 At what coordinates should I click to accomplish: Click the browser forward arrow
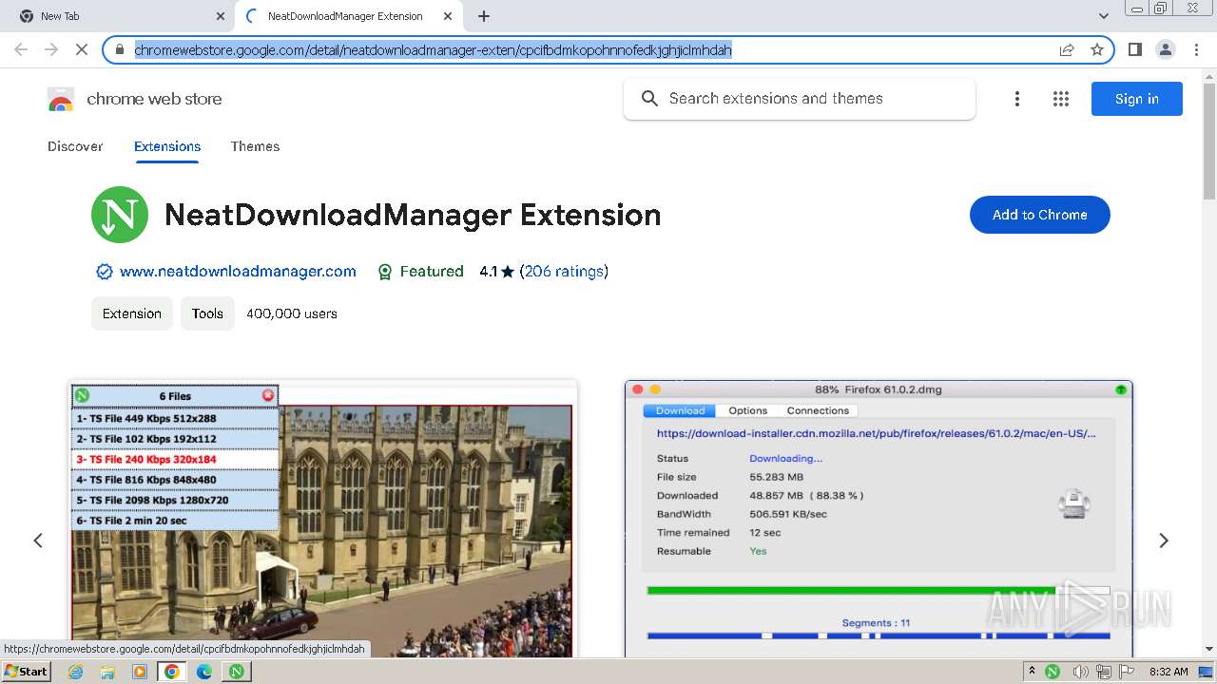(51, 49)
